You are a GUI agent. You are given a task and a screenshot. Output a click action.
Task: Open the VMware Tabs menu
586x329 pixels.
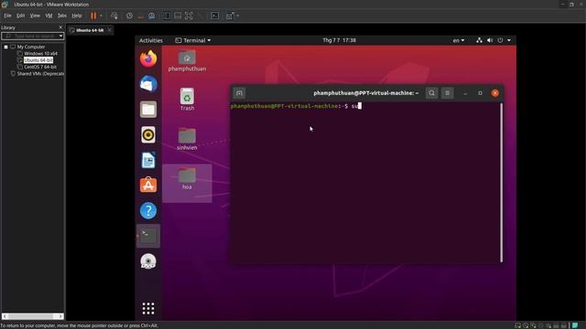tap(62, 16)
